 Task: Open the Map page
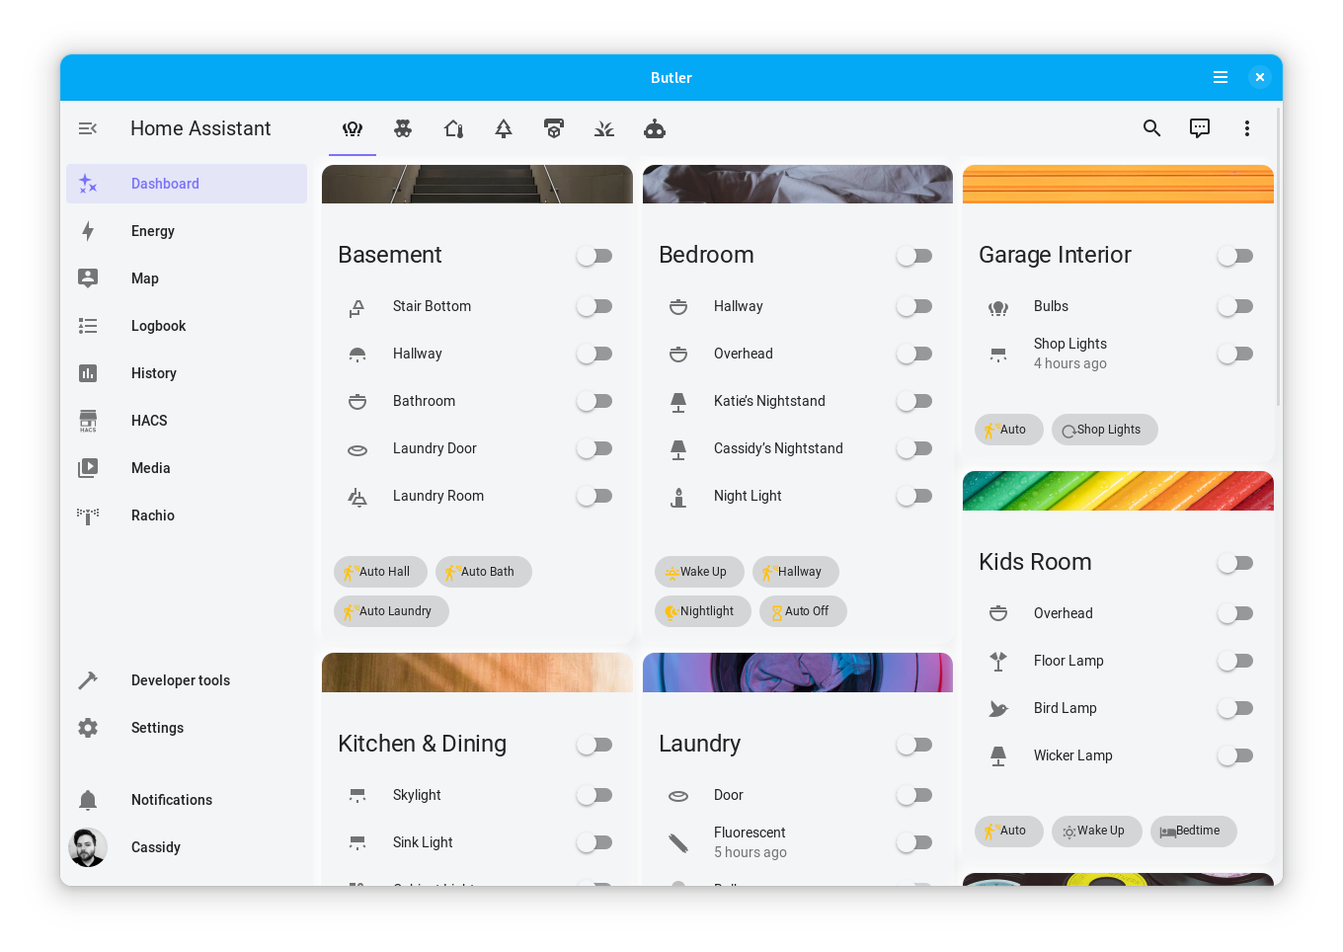187,278
